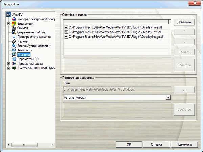
Task: Expand the Вид панели tree node
Action: [x=8, y=24]
